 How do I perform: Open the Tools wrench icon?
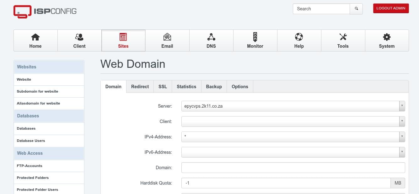coord(343,37)
